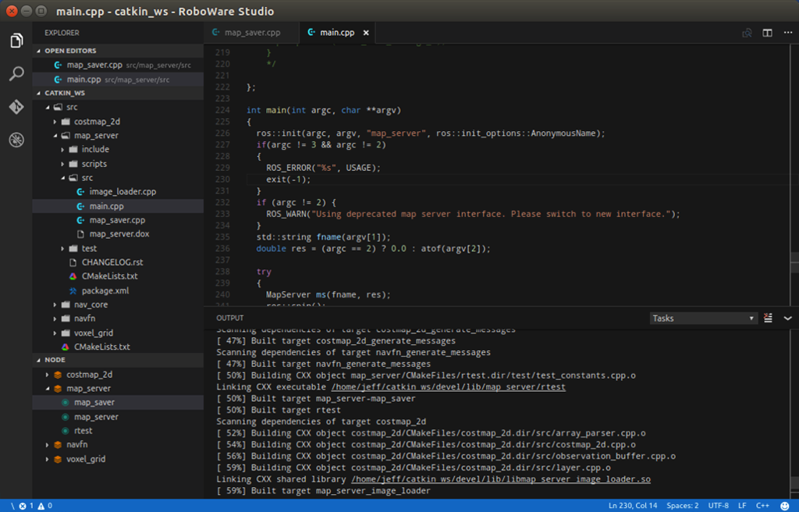Click the package.xml file icon
The width and height of the screenshot is (799, 512).
[x=73, y=290]
